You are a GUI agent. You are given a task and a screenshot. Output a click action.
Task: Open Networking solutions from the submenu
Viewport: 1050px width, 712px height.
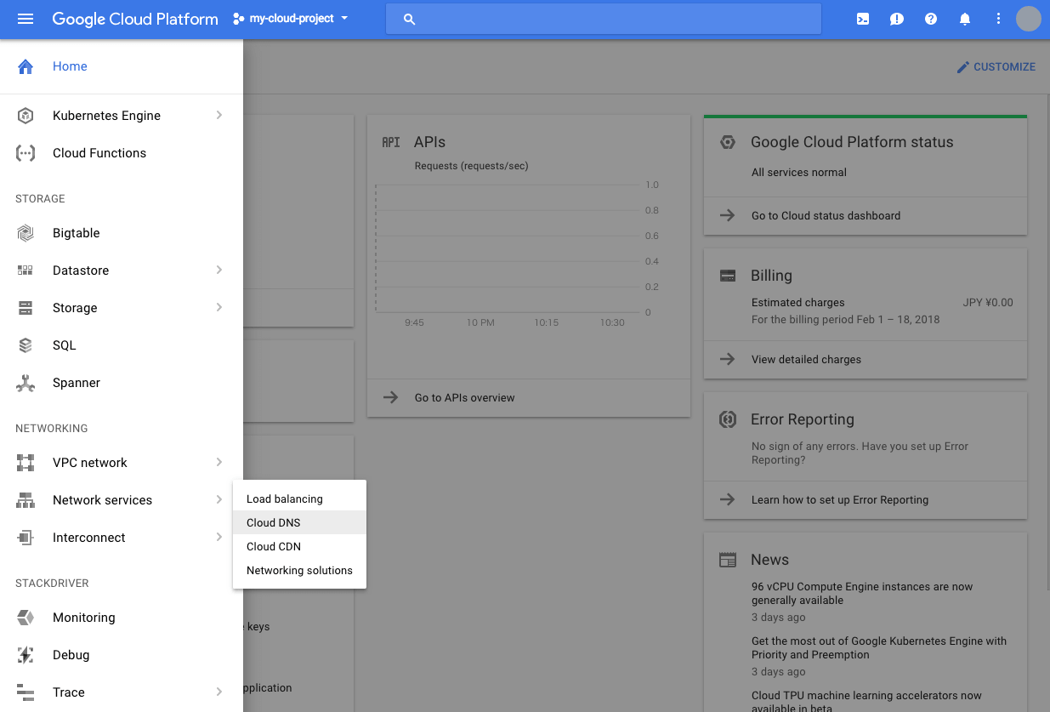click(299, 570)
